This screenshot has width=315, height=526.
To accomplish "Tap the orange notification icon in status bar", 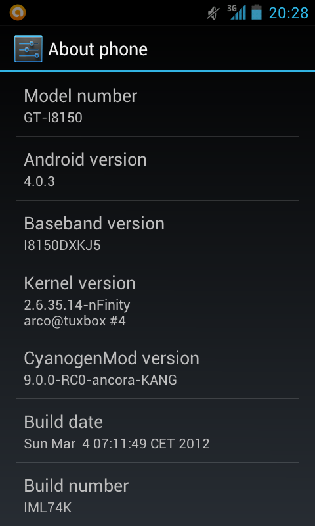I will (x=18, y=13).
